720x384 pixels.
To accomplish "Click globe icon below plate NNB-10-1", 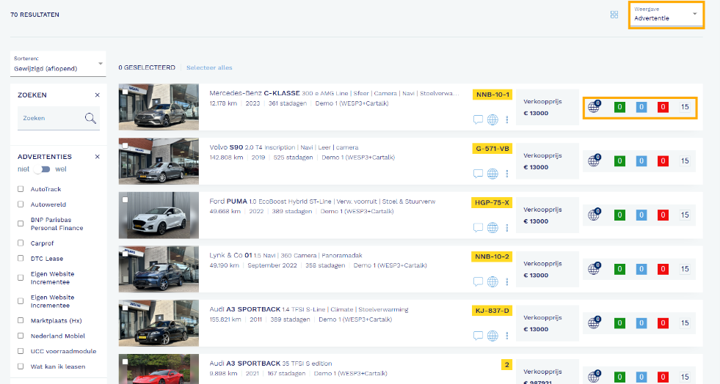I will 492,119.
